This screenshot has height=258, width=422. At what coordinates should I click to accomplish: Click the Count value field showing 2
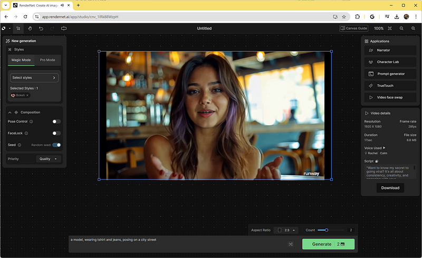[x=351, y=230]
